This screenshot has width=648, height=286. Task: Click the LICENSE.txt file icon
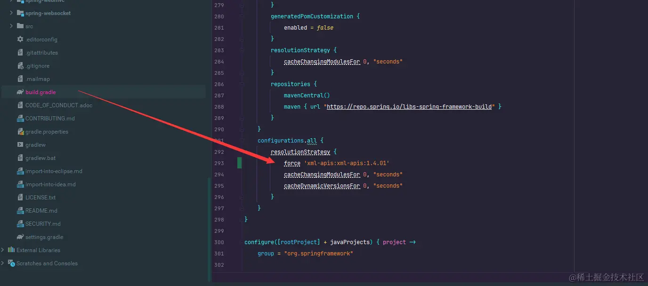click(20, 198)
